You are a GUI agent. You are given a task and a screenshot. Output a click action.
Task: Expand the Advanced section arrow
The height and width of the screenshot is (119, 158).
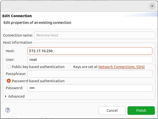click(6, 96)
